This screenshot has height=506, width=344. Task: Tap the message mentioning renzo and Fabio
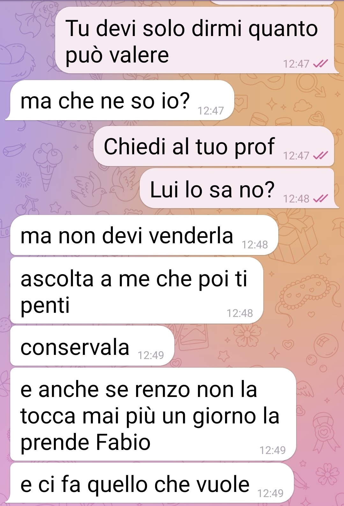(x=153, y=414)
